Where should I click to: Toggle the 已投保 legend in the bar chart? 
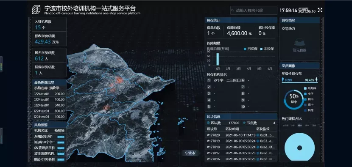pyautogui.click(x=251, y=49)
